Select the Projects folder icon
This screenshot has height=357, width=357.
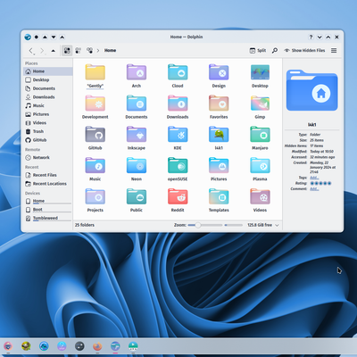pyautogui.click(x=95, y=196)
